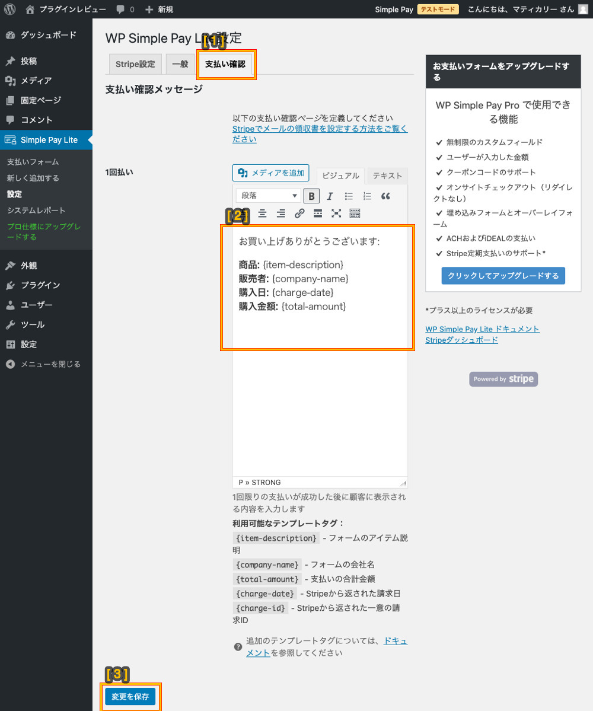The width and height of the screenshot is (593, 711).
Task: Open メディア menu in sidebar
Action: 46,81
